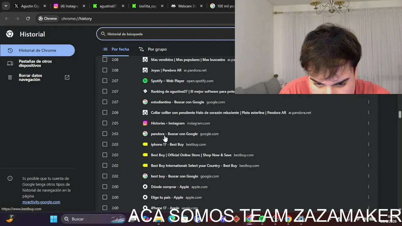Viewport: 402px width, 226px height.
Task: Select checkbox for Best Buy Official Online Store
Action: click(105, 155)
